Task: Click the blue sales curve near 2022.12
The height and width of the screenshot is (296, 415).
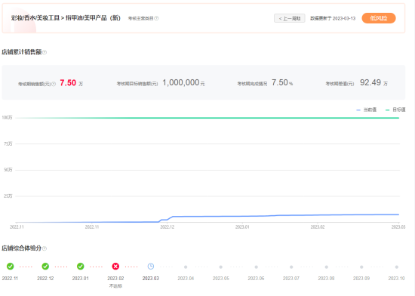Action: (x=168, y=219)
